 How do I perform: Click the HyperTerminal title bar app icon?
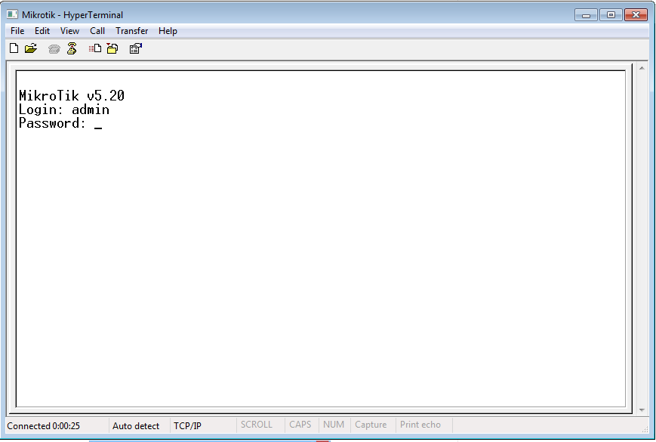(12, 14)
